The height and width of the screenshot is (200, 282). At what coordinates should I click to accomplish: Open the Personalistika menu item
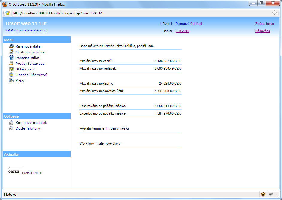pos(27,58)
